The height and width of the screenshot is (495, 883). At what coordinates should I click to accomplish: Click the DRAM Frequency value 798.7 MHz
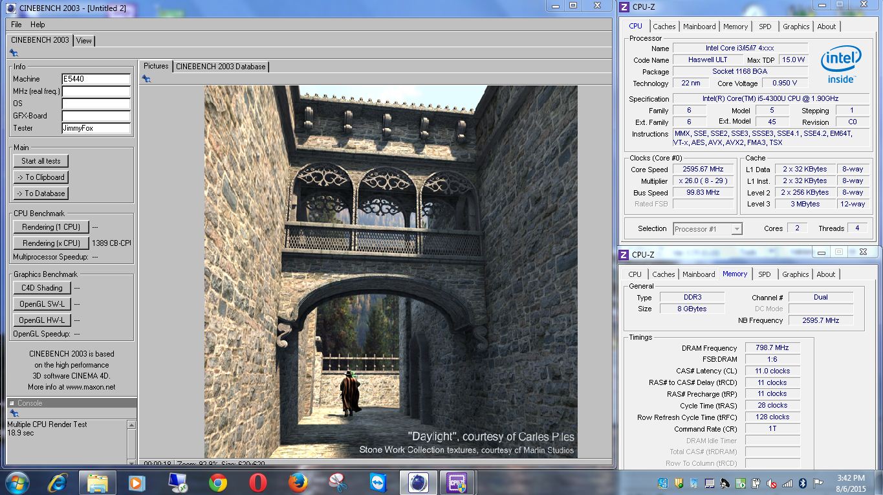pyautogui.click(x=772, y=348)
